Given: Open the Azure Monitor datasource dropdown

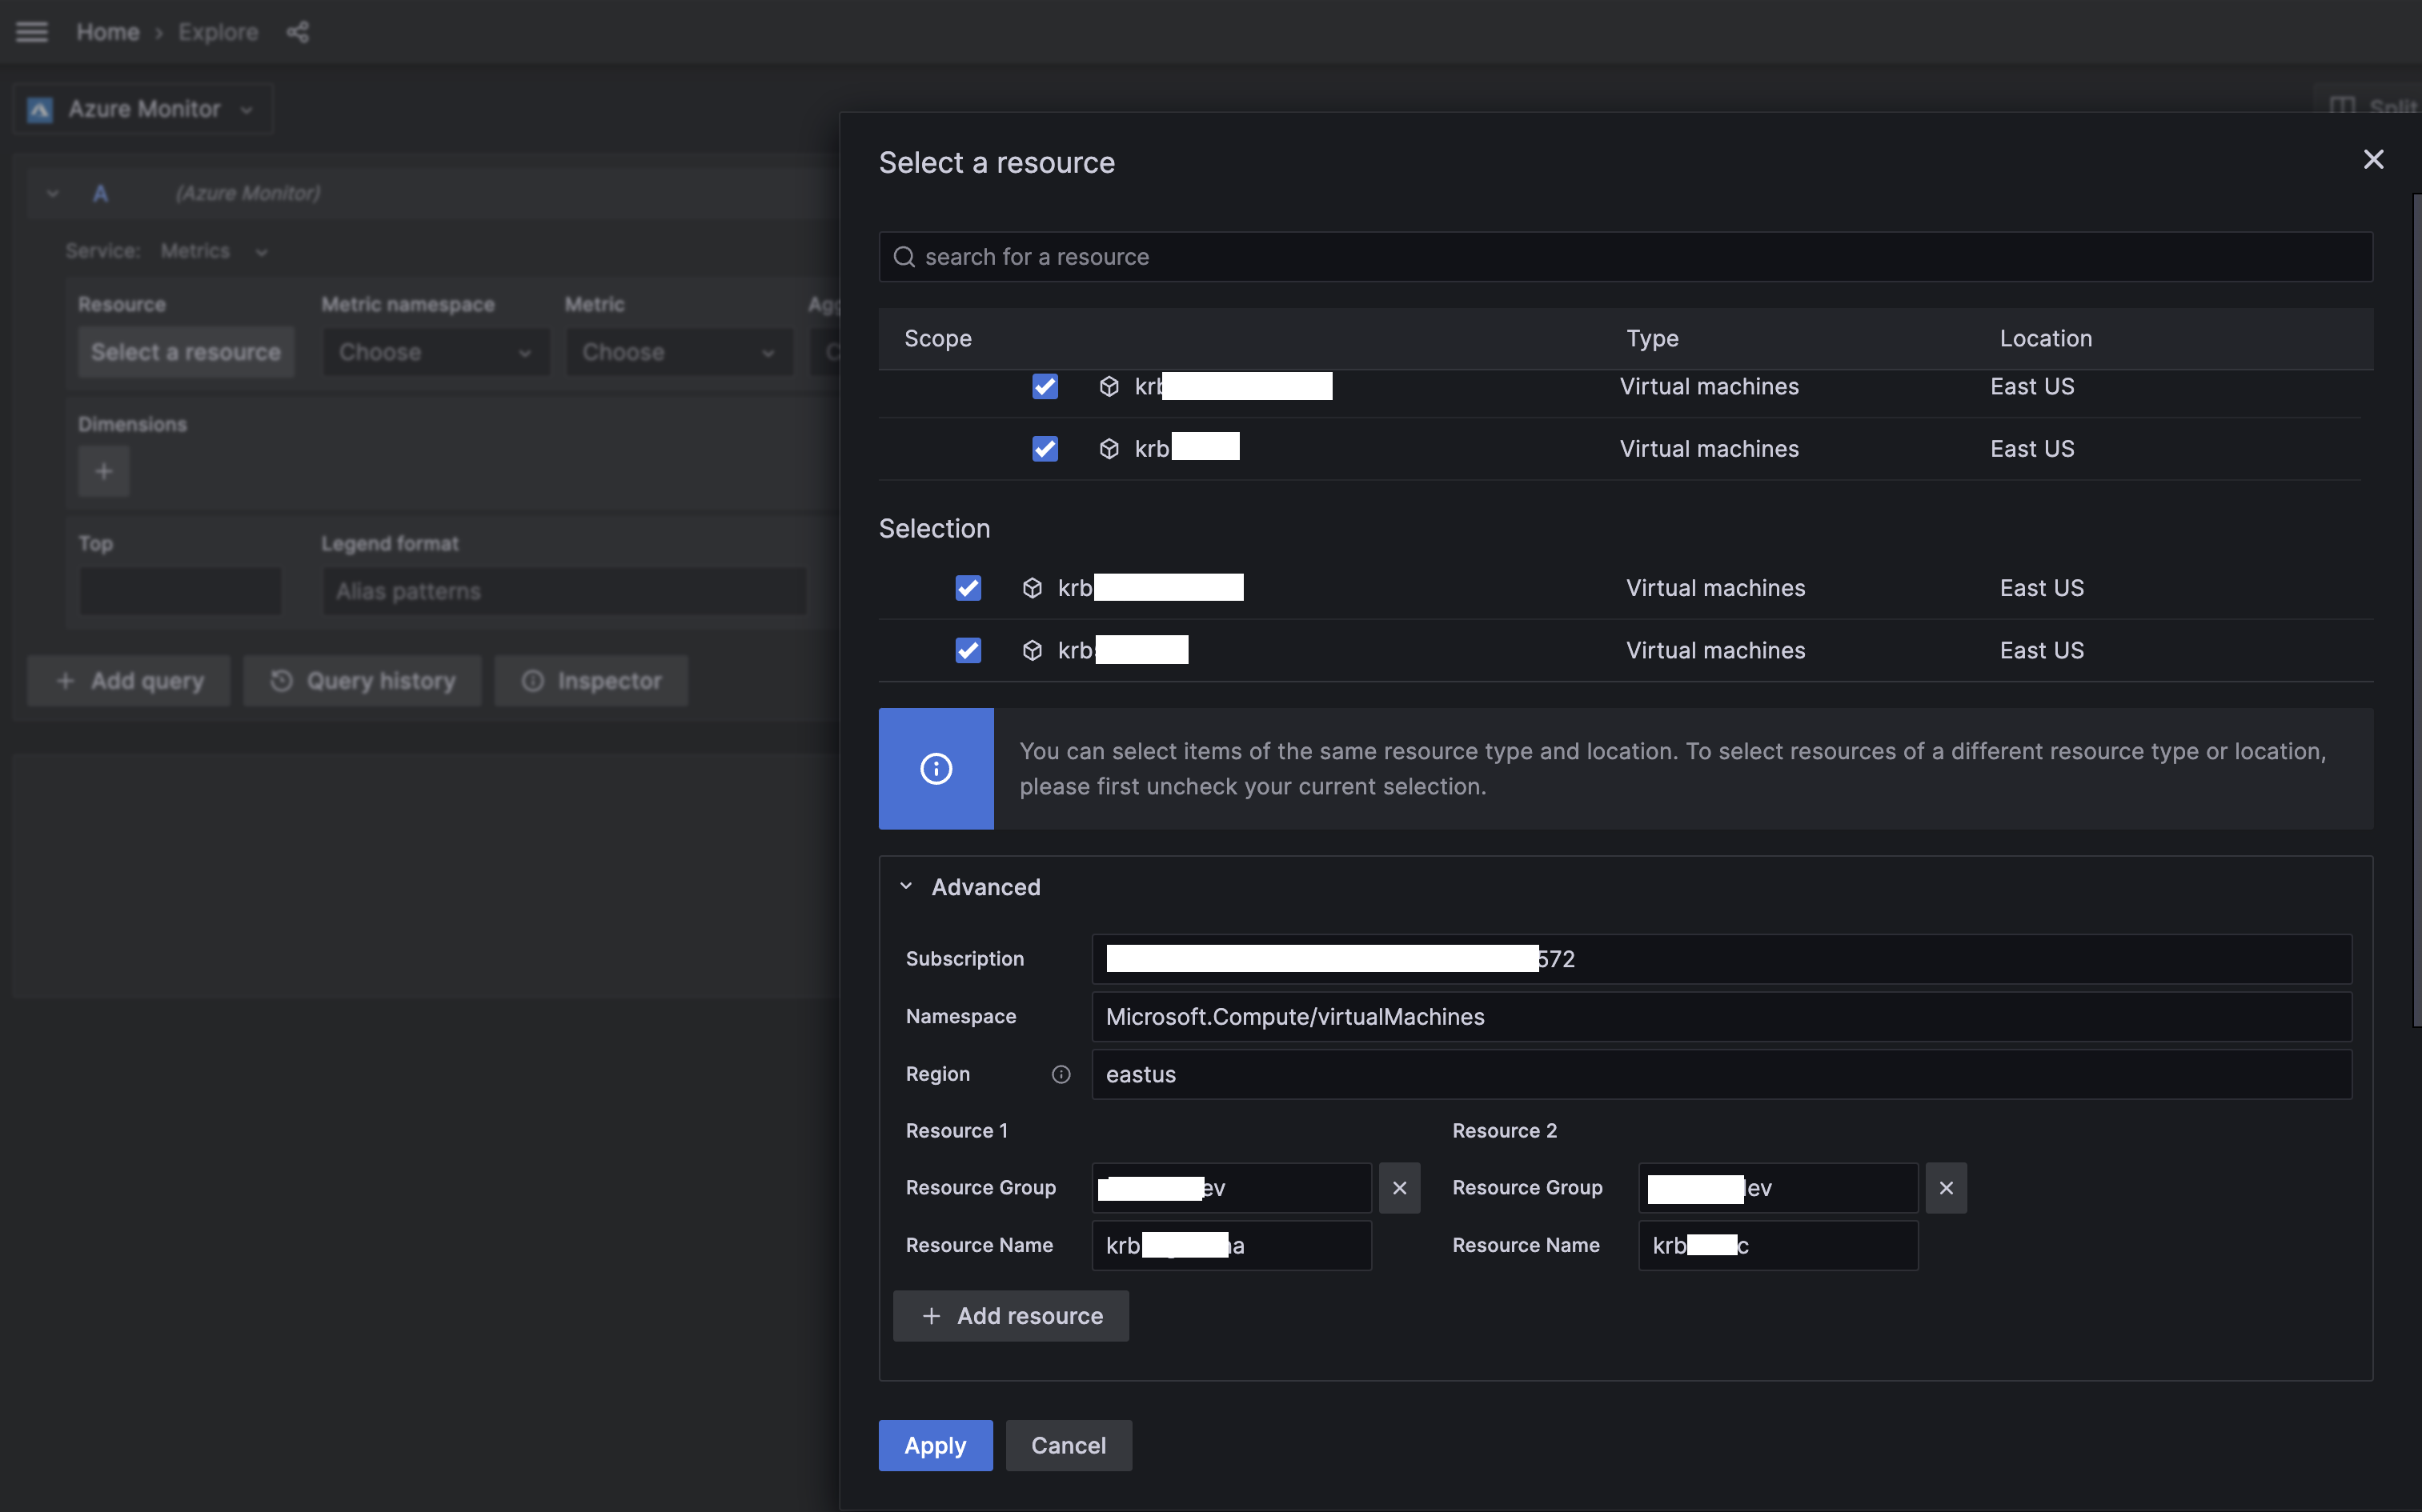Looking at the screenshot, I should 143,109.
